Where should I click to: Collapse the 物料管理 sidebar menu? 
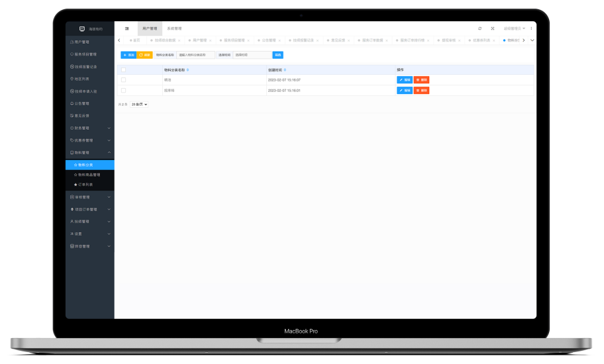tap(90, 152)
